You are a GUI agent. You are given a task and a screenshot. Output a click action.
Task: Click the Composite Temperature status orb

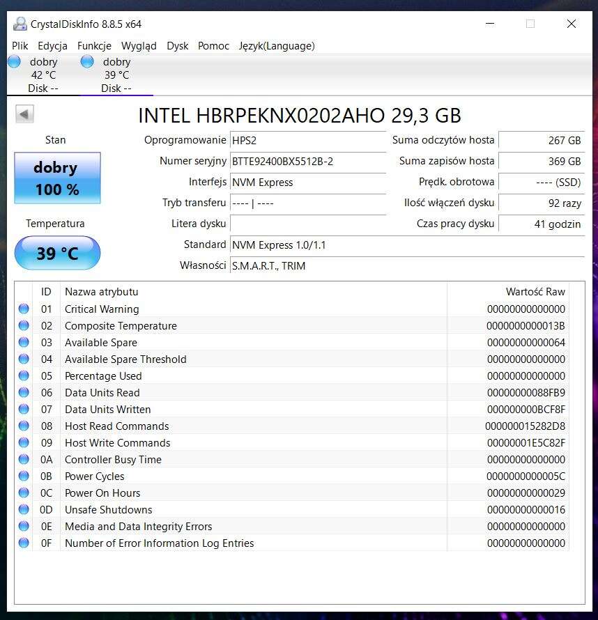tap(24, 325)
